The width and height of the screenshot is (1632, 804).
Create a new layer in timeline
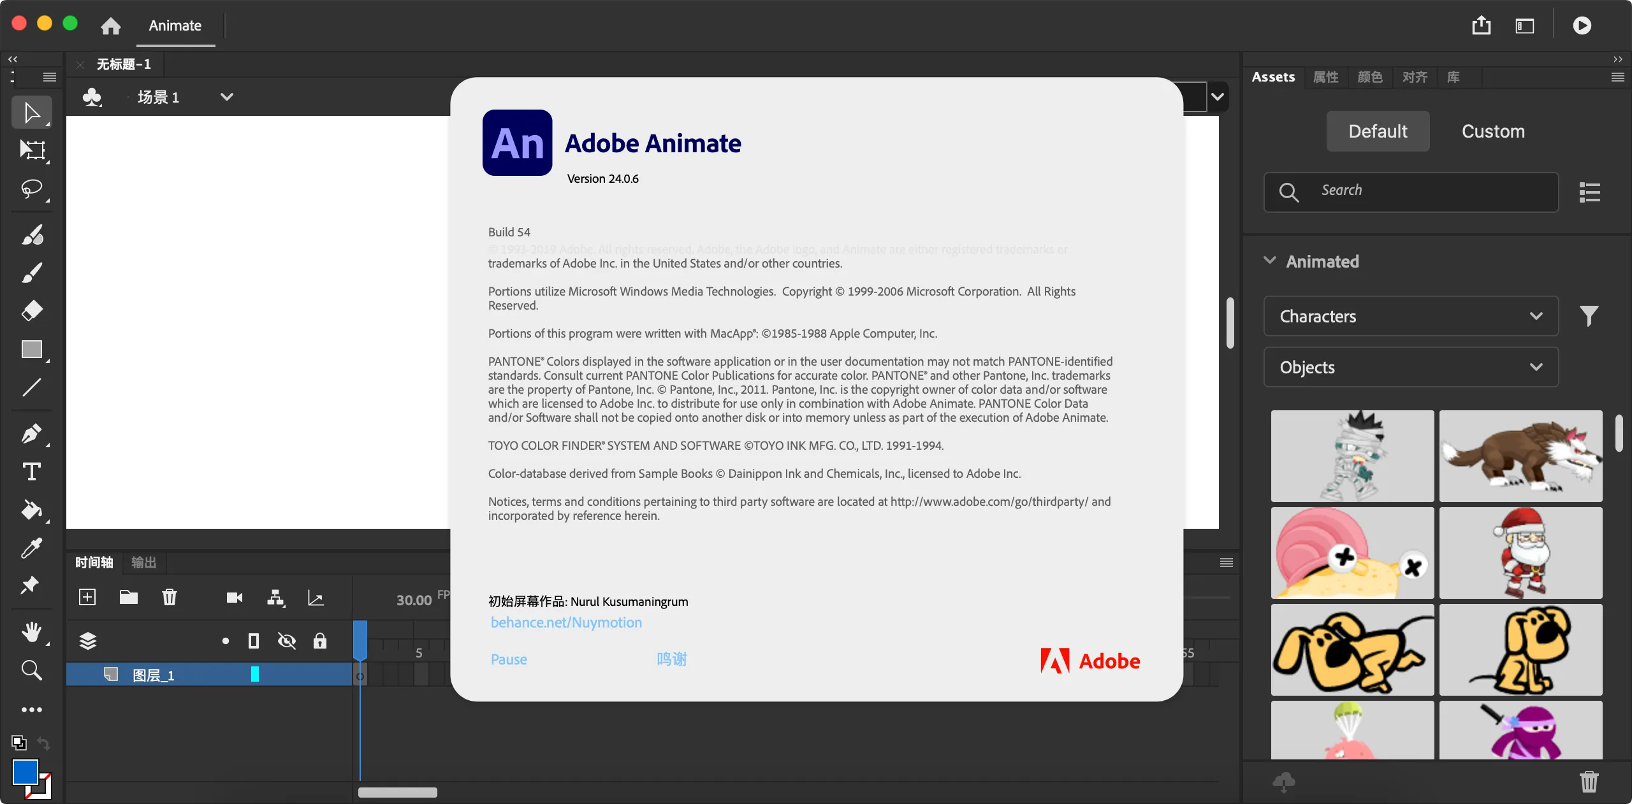[x=87, y=597]
